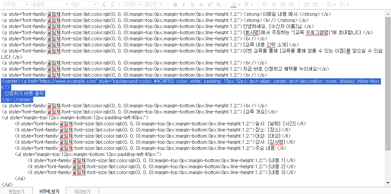Center-align the text
This screenshot has height=194, width=391.
point(274,5)
